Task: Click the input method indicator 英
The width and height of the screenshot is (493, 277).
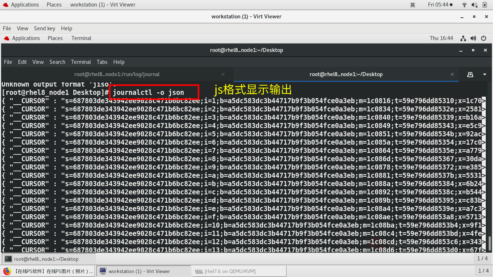Action: [x=413, y=5]
